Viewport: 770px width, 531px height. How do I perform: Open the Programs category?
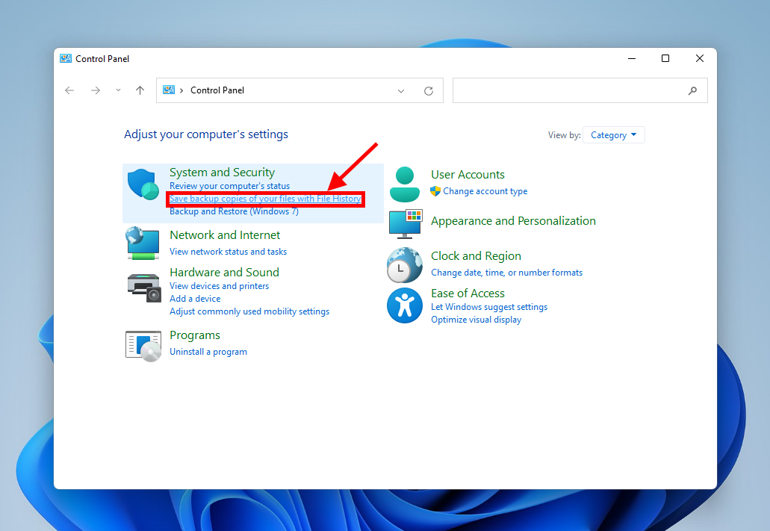195,335
